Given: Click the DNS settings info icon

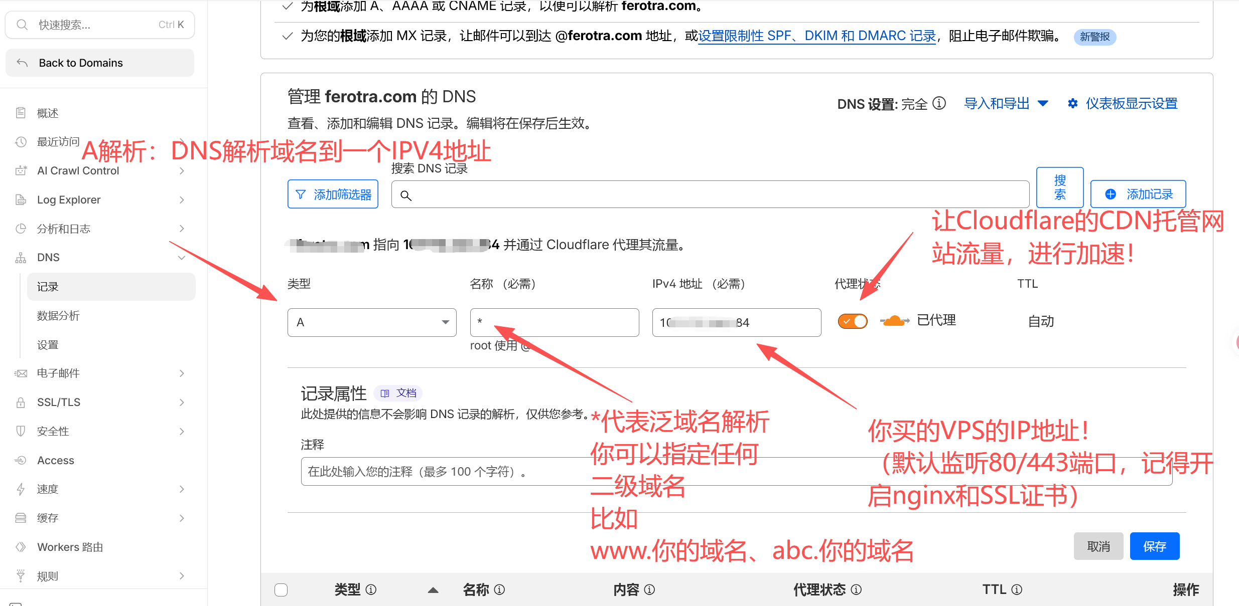Looking at the screenshot, I should click(939, 103).
